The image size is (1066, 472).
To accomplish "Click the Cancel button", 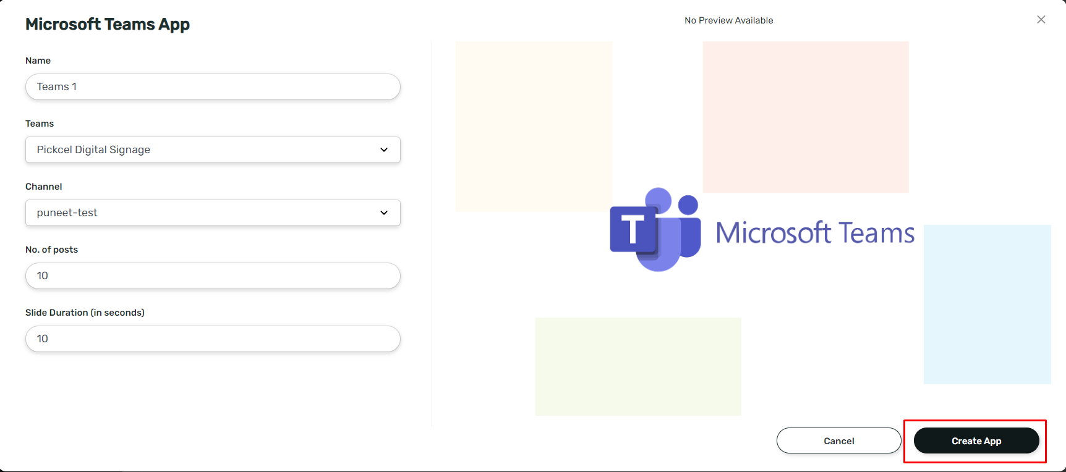I will [839, 440].
